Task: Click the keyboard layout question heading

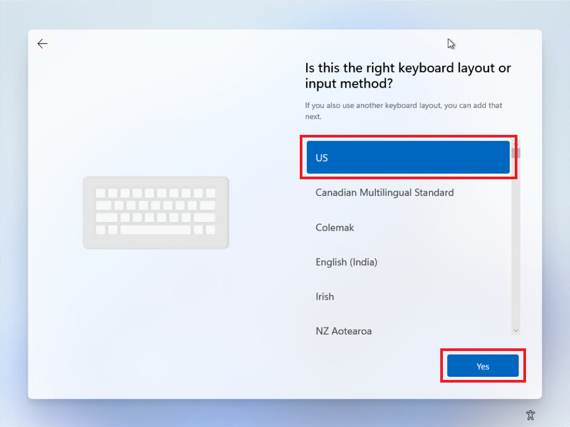Action: (408, 76)
